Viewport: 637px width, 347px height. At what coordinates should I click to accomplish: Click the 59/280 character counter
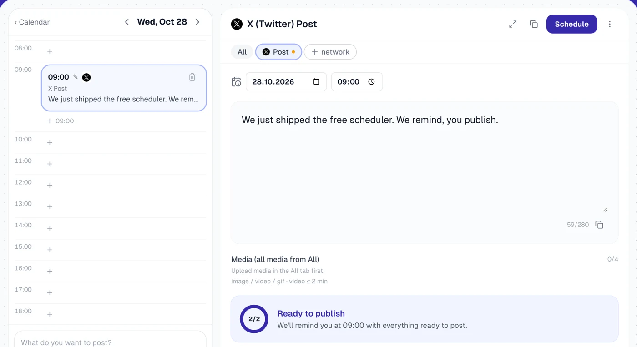(578, 225)
